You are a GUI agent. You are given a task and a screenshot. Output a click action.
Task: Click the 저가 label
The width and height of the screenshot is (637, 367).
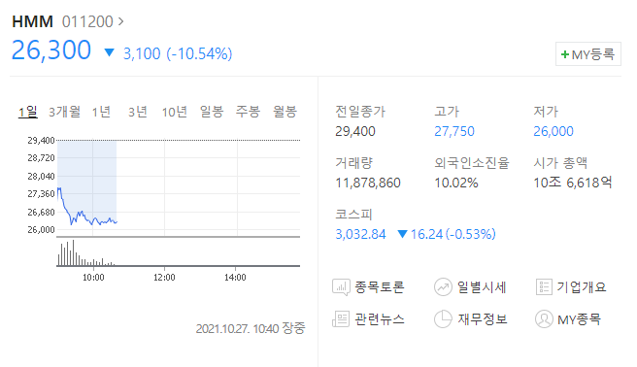point(546,112)
